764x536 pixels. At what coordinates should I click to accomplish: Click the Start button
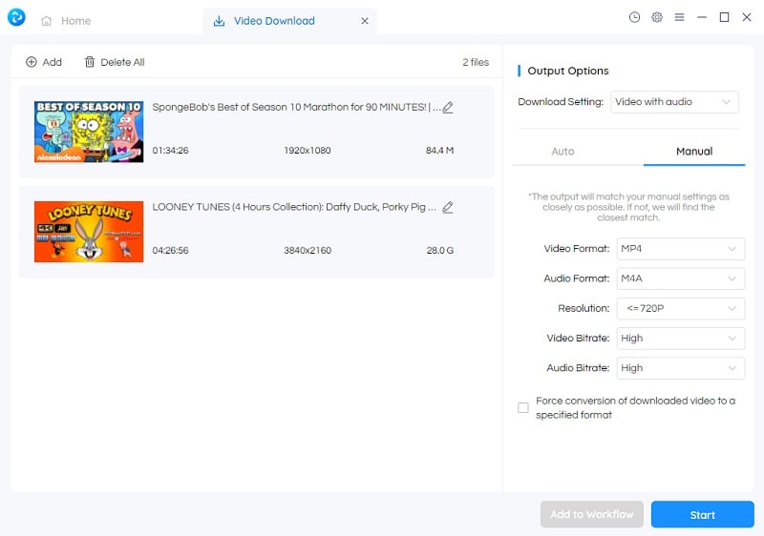point(703,515)
